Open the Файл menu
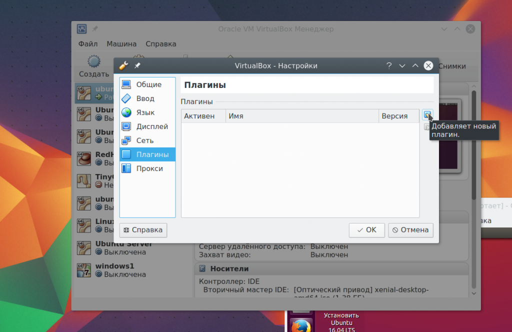Viewport: 512px width, 332px height. [88, 43]
